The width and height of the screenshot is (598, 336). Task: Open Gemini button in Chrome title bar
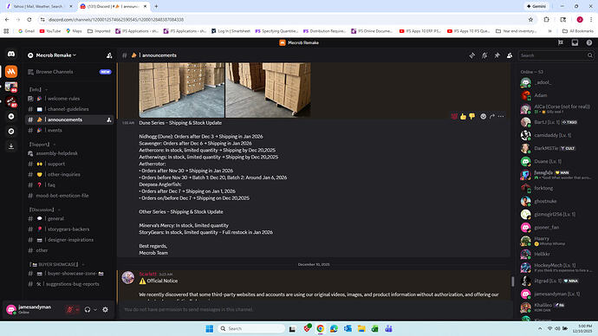(x=536, y=6)
